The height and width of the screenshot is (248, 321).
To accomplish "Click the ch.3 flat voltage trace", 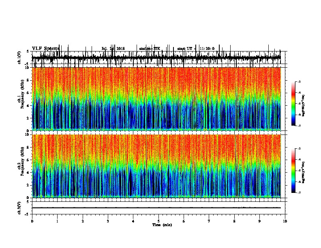I will click(156, 208).
